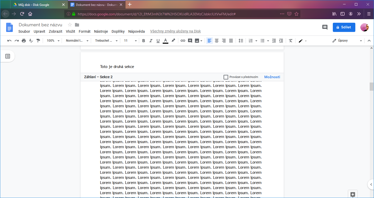Print the document using printer icon
The height and width of the screenshot is (198, 374).
(24, 41)
